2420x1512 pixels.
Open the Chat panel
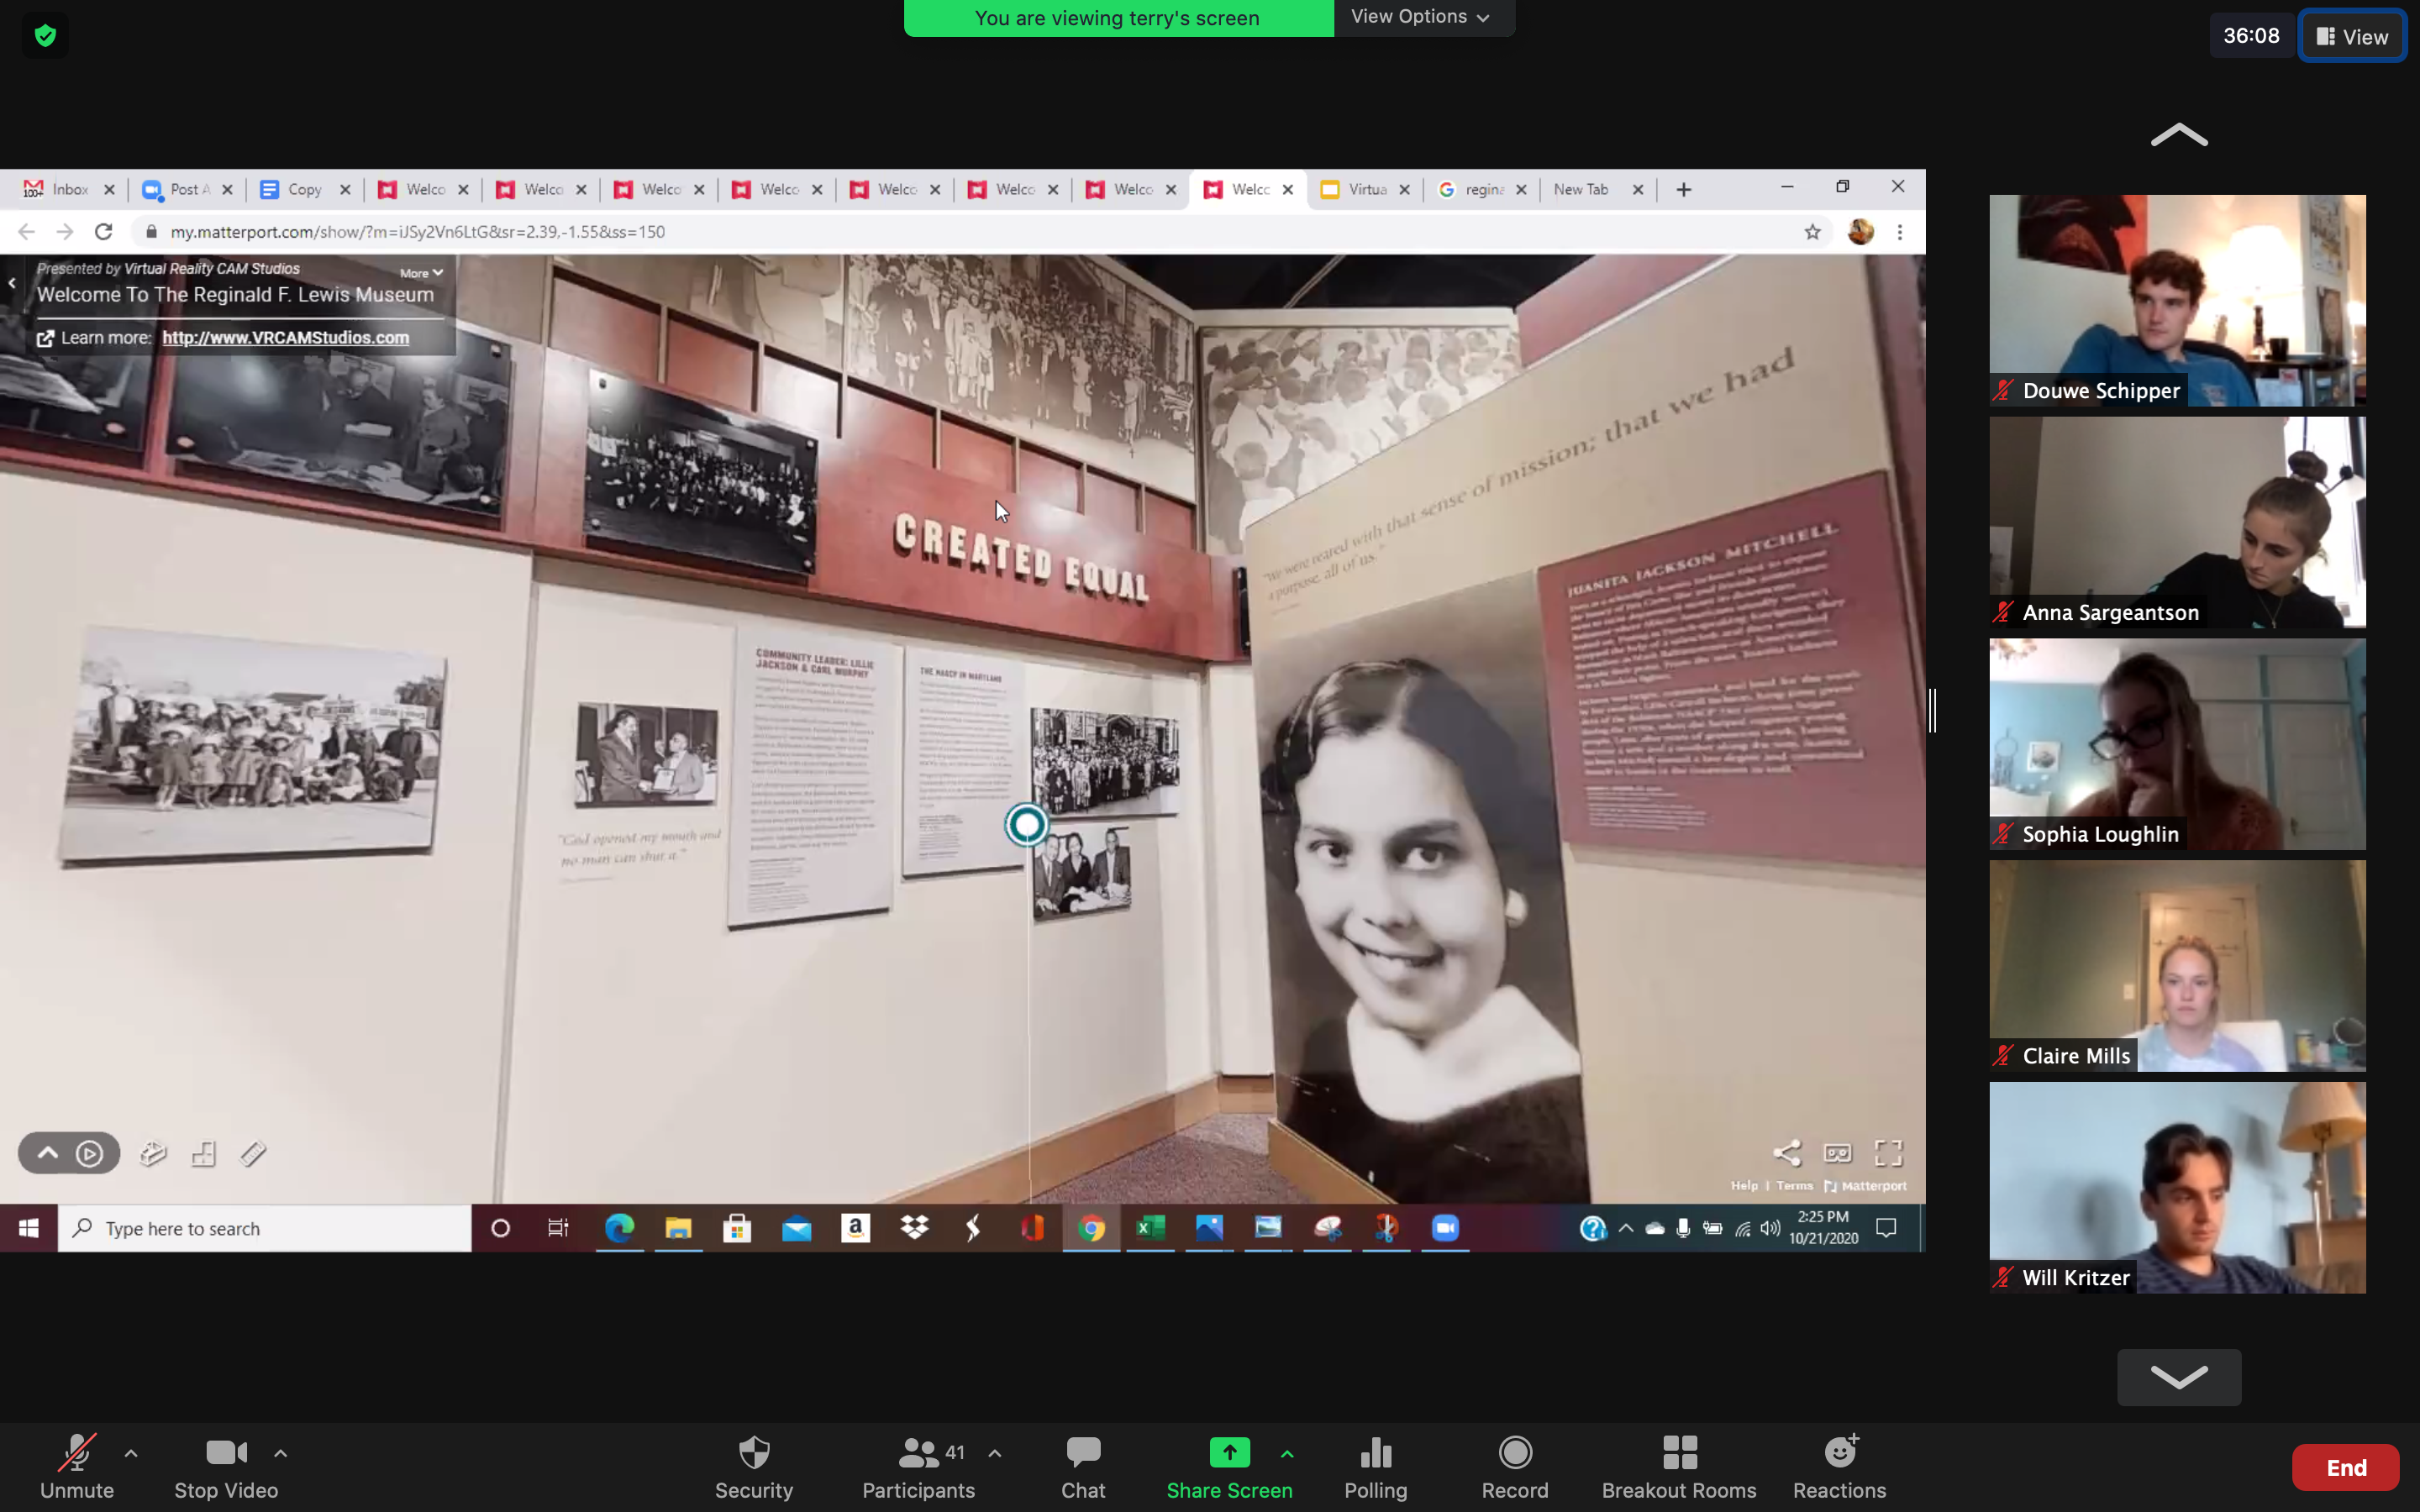click(x=1082, y=1466)
